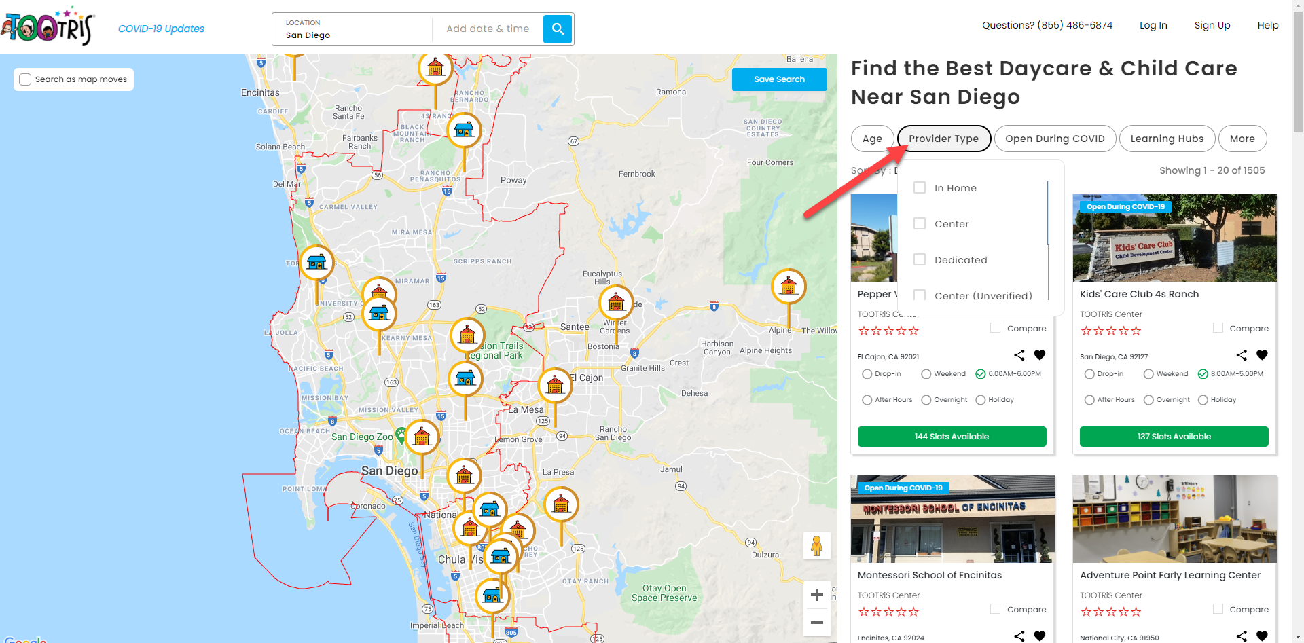Click the TOOTRiS logo
Image resolution: width=1304 pixels, height=643 pixels.
(48, 27)
